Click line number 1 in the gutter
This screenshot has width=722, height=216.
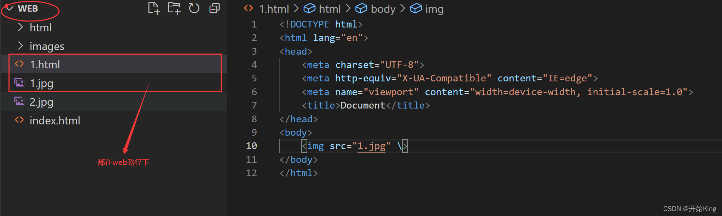[254, 24]
